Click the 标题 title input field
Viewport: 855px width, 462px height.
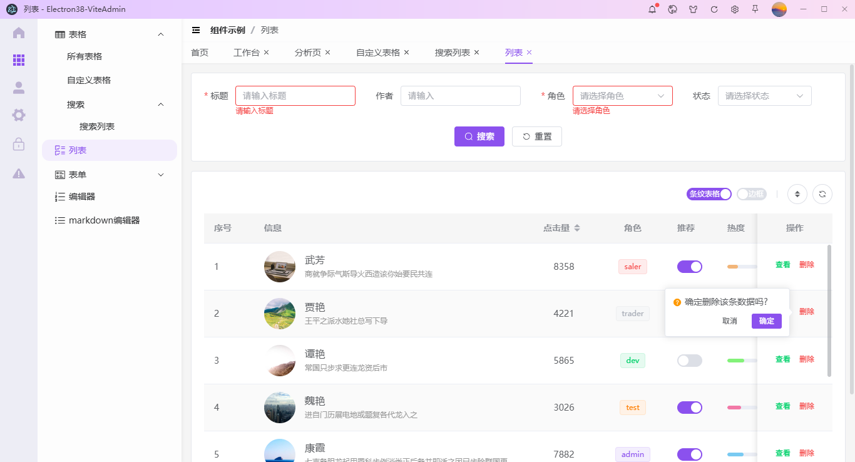[295, 95]
